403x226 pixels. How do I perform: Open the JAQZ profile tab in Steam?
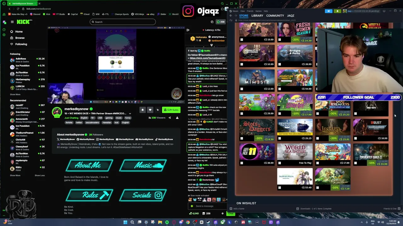pyautogui.click(x=291, y=16)
